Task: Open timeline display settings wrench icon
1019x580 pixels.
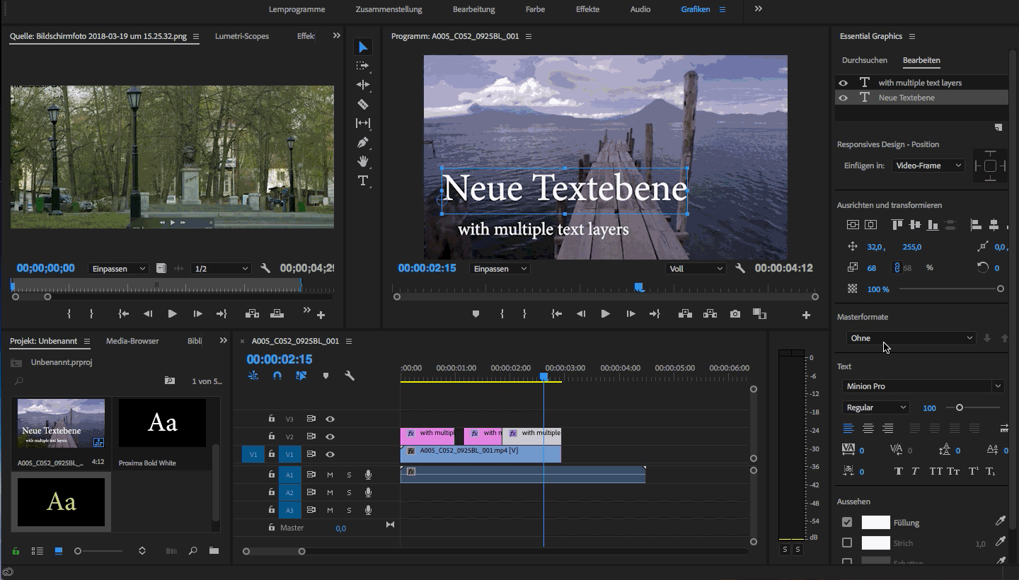Action: (349, 376)
